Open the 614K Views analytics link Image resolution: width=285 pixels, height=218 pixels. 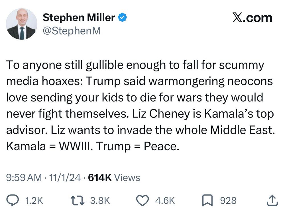pos(114,177)
